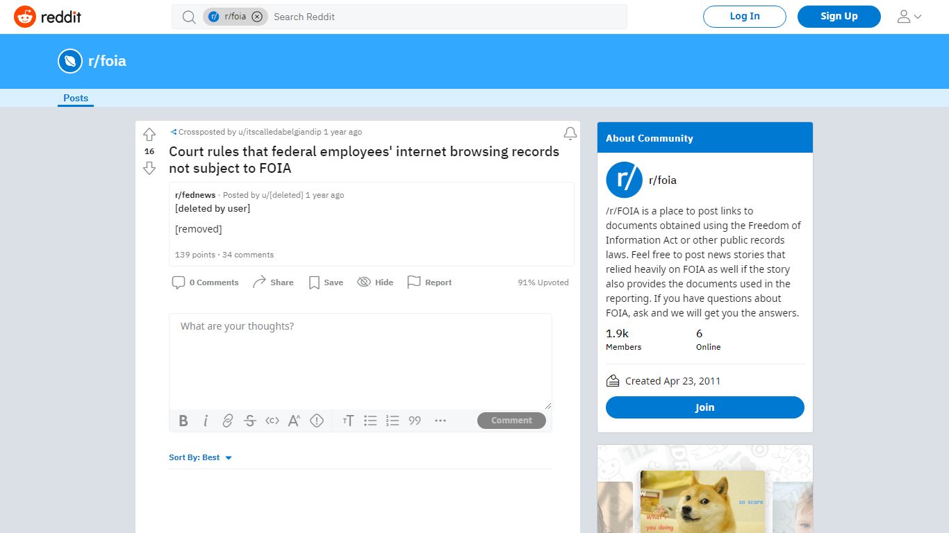Save this post
Image resolution: width=949 pixels, height=533 pixels.
tap(326, 282)
